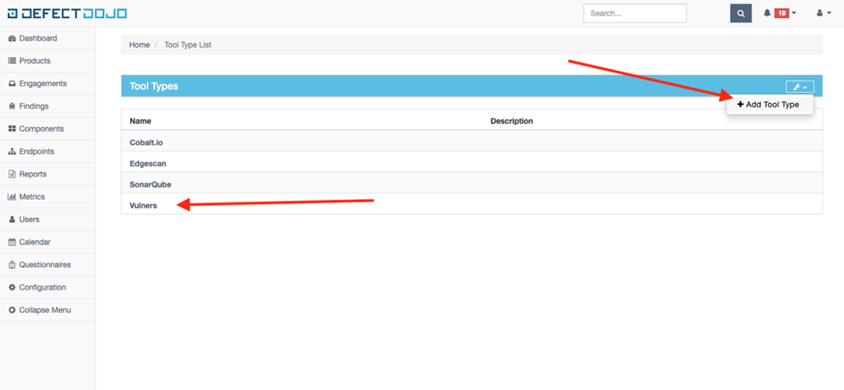Choose Add Tool Type from dropdown
Image resolution: width=844 pixels, height=390 pixels.
pos(769,105)
